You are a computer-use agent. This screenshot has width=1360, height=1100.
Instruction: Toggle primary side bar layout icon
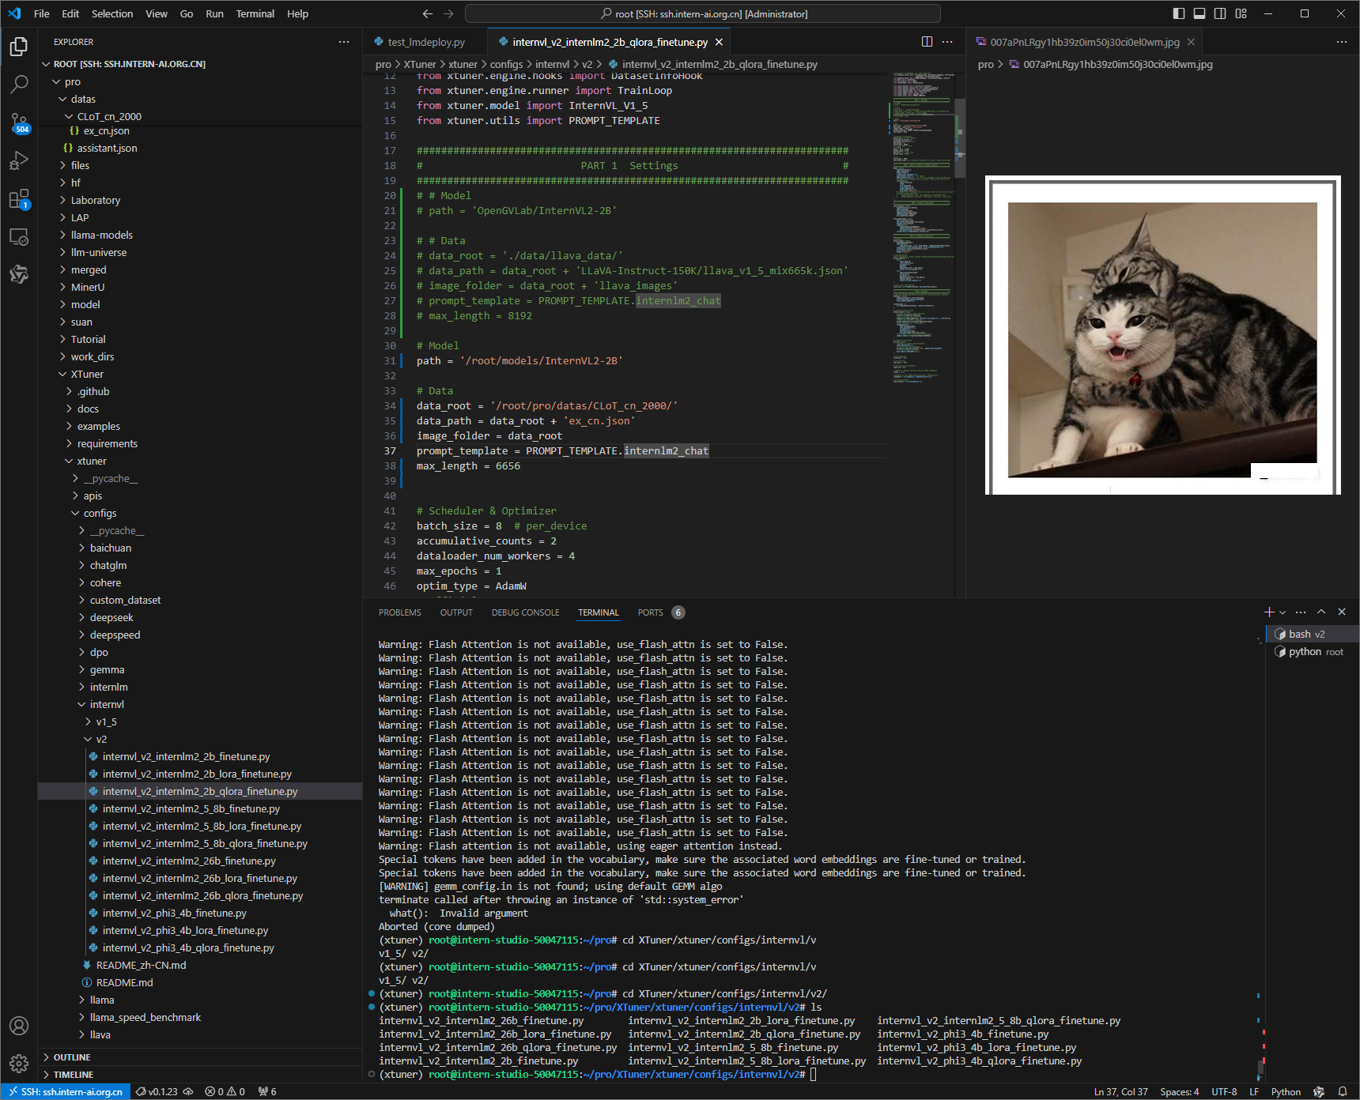tap(1179, 13)
